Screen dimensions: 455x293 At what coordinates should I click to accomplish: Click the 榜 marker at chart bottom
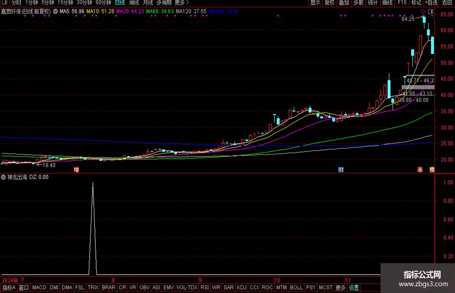[432, 170]
